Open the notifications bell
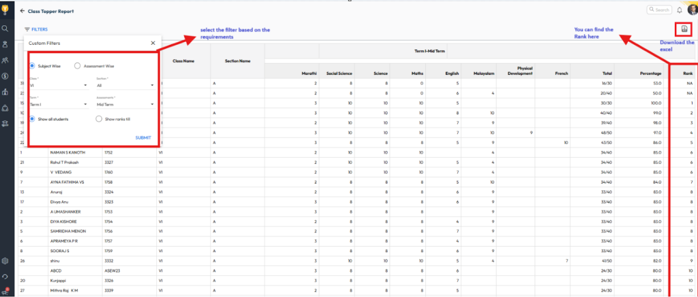The height and width of the screenshot is (297, 698). point(679,10)
